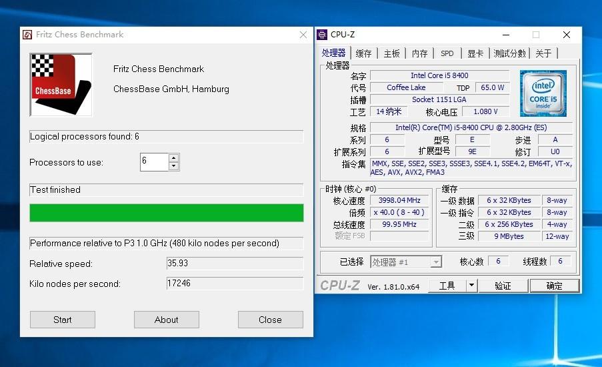The image size is (602, 367).
Task: Click the 'Test finished' status field
Action: pos(166,190)
